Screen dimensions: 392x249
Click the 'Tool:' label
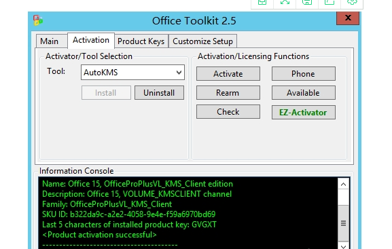(x=56, y=71)
